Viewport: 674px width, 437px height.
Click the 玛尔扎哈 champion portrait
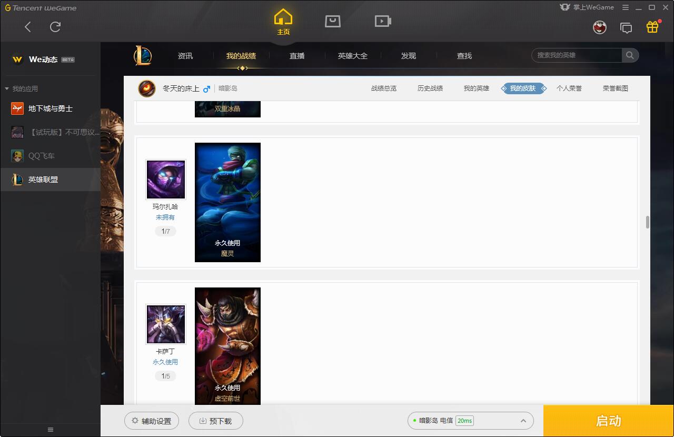[166, 180]
